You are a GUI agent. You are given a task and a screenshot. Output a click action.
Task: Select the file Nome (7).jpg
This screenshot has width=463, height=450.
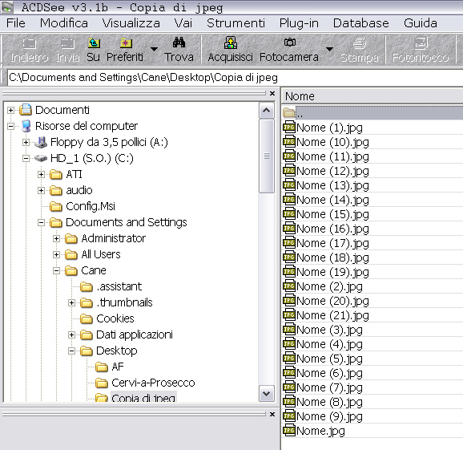coord(329,387)
